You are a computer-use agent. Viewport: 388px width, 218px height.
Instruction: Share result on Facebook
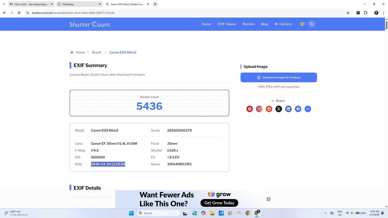click(298, 109)
